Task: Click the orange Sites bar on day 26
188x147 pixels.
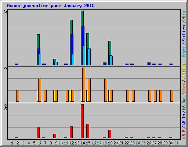Action: pos(150,96)
